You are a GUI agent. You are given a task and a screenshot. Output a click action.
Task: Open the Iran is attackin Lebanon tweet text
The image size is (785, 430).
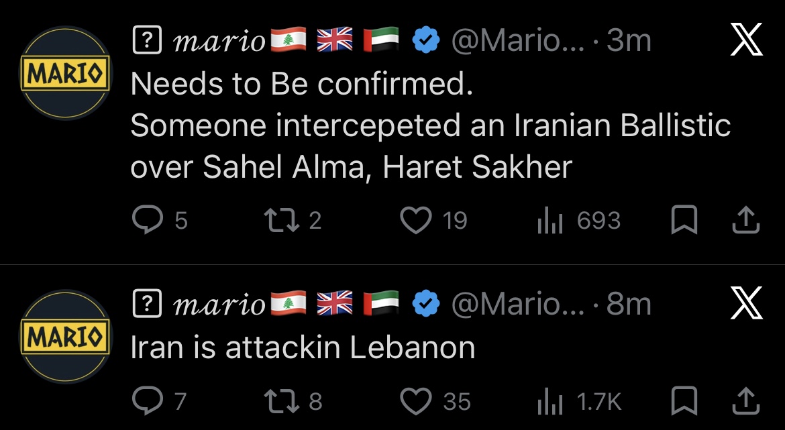[303, 347]
